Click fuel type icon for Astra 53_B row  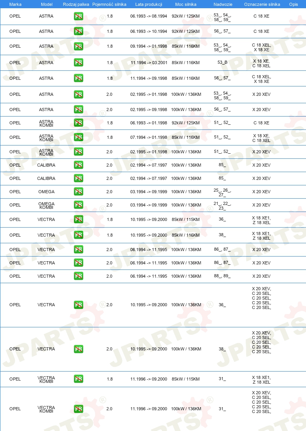[78, 63]
